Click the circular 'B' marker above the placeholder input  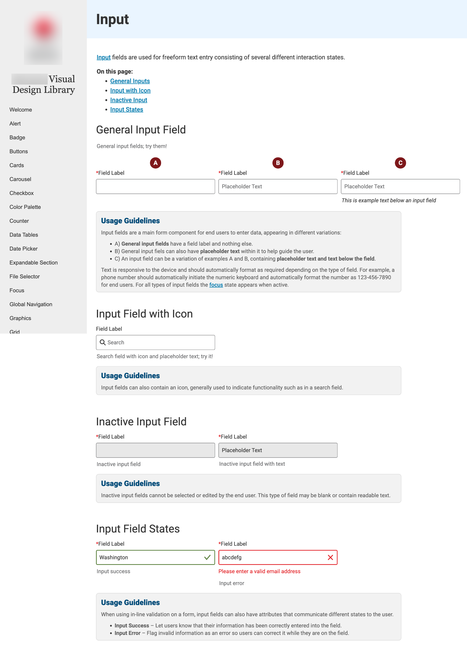tap(277, 162)
